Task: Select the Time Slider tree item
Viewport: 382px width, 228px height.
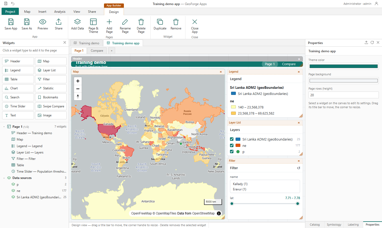Action: pyautogui.click(x=35, y=172)
